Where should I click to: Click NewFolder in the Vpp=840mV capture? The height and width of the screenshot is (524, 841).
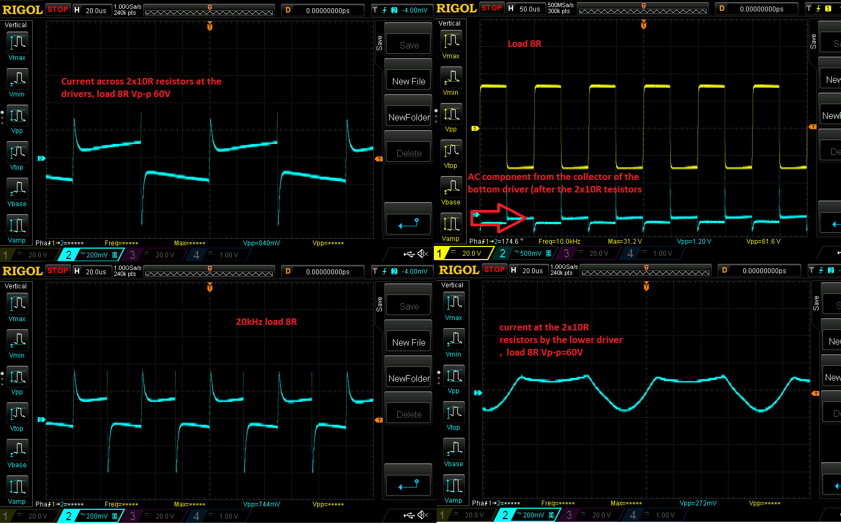point(409,117)
